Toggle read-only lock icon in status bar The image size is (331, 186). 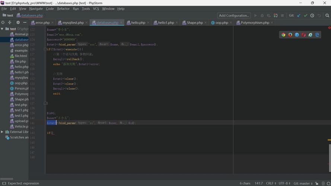point(316,183)
